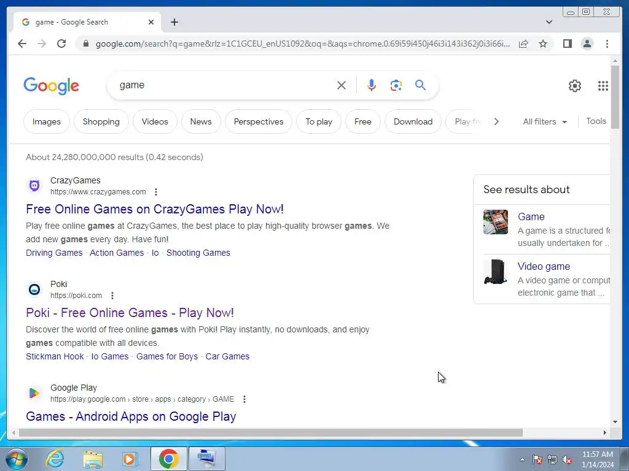Screen dimensions: 629x471
Task: Select the 'To play' filter chip
Action: (x=319, y=121)
